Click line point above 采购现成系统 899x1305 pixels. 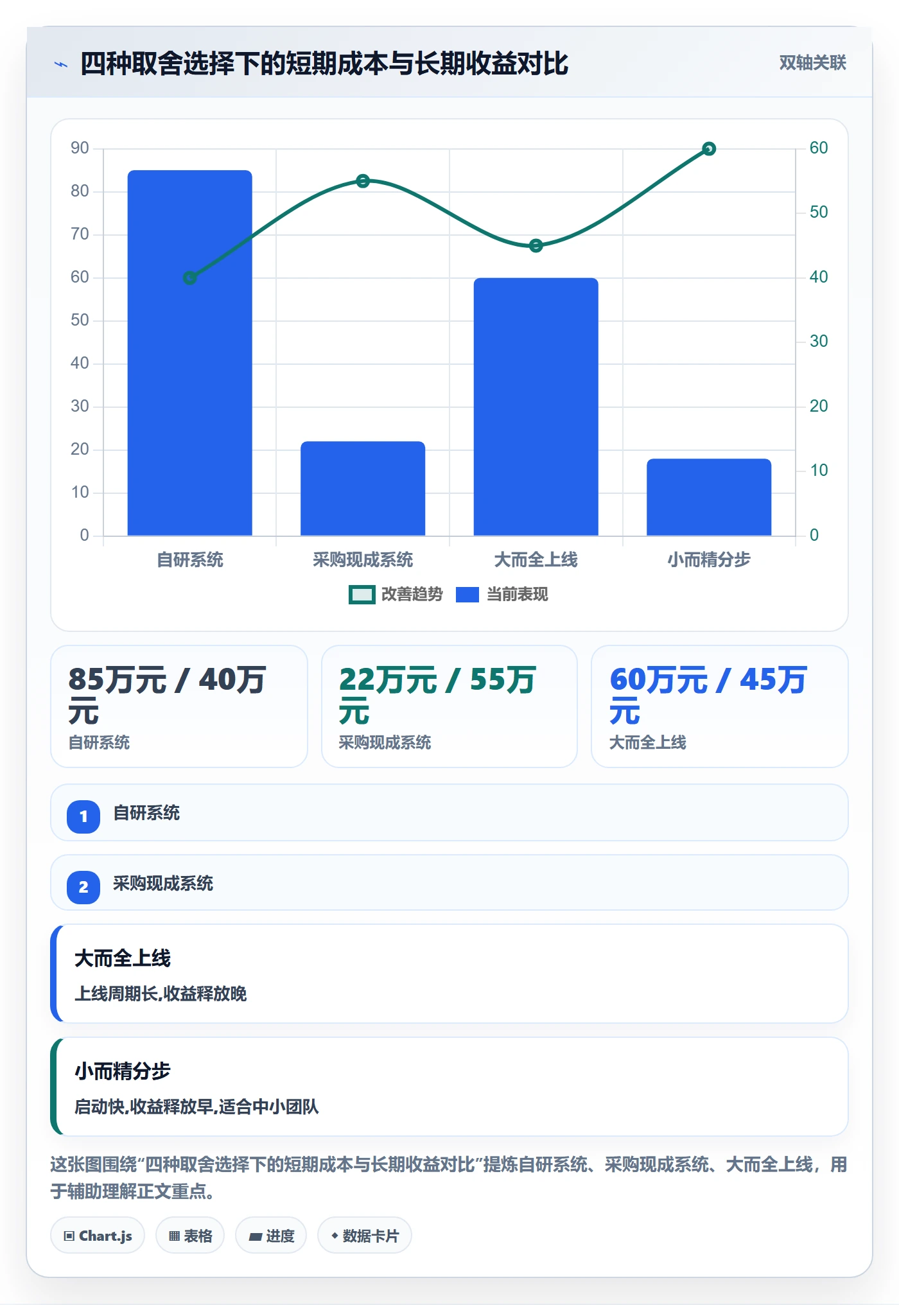pos(363,181)
